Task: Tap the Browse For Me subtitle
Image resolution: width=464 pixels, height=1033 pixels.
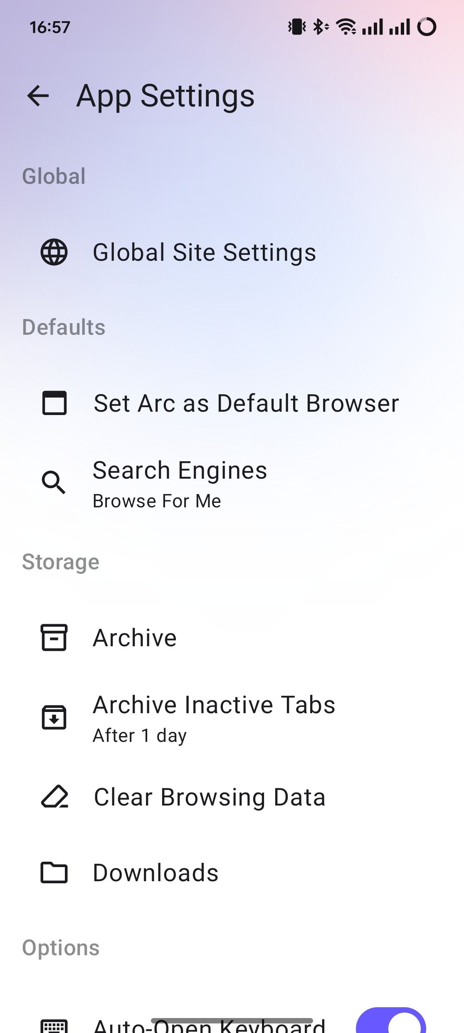Action: [x=157, y=501]
